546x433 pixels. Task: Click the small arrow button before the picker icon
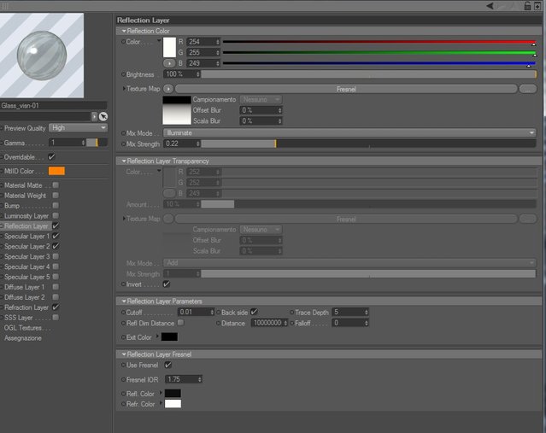click(x=94, y=116)
